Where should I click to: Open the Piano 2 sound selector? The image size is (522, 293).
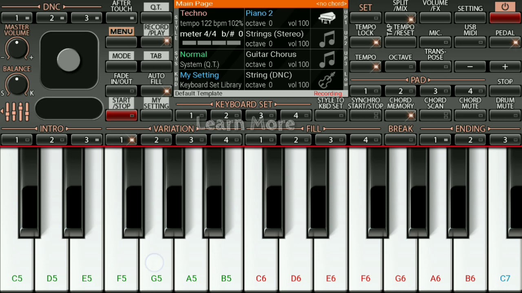click(277, 18)
